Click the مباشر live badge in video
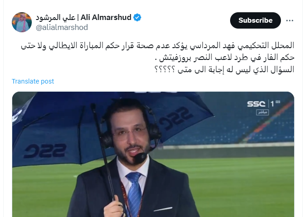The height and width of the screenshot is (217, 305). [x=262, y=112]
